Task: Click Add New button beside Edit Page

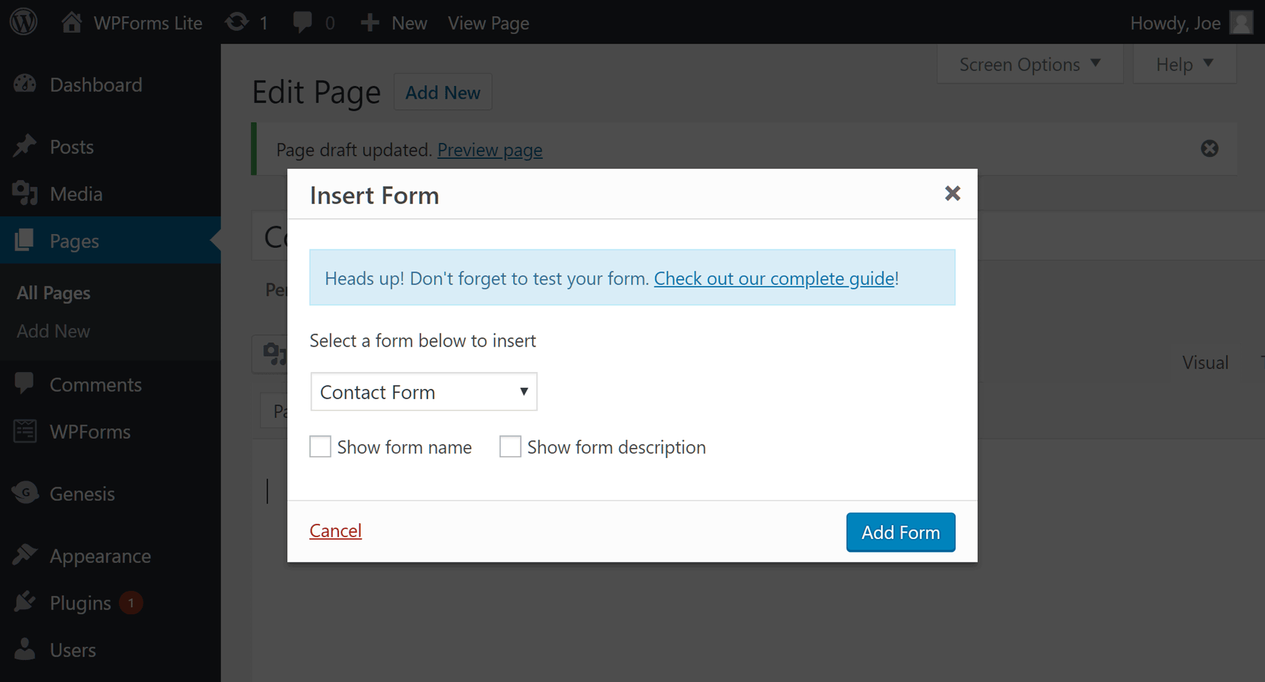Action: click(443, 92)
